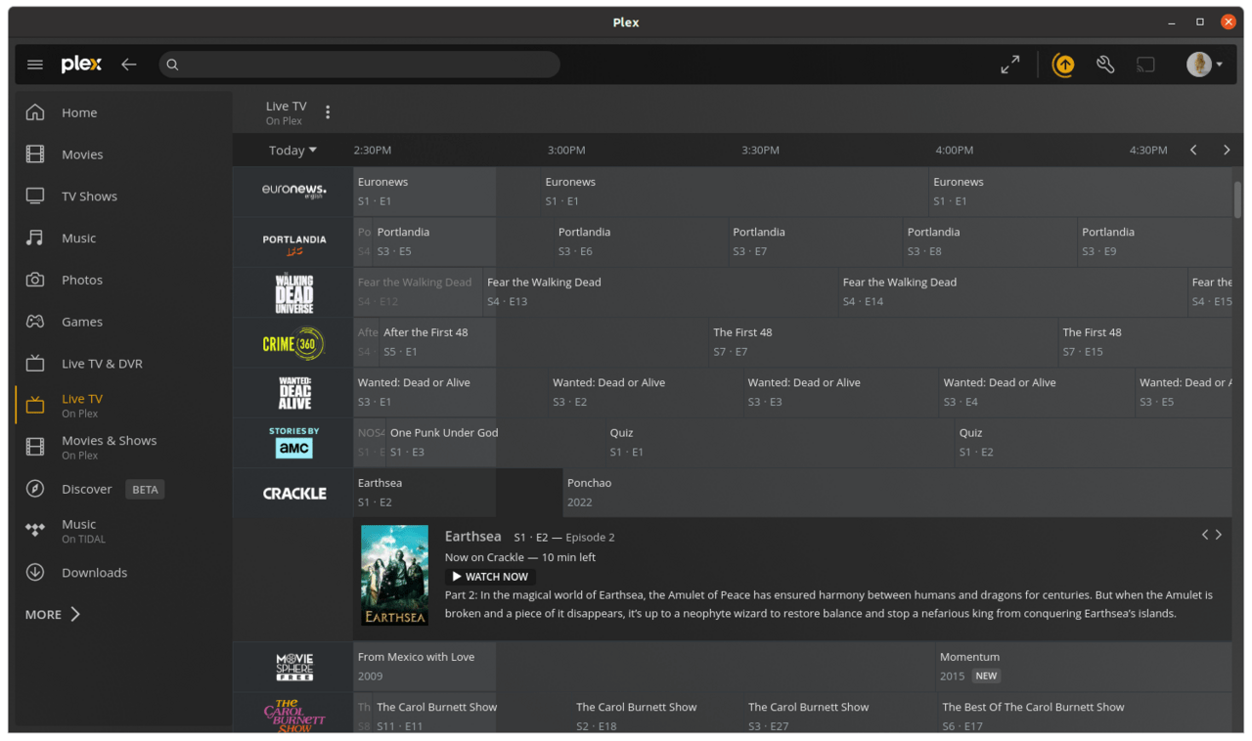Screen dimensions: 1252x741
Task: Enter fullscreen mode with the expand icon
Action: pyautogui.click(x=1010, y=65)
